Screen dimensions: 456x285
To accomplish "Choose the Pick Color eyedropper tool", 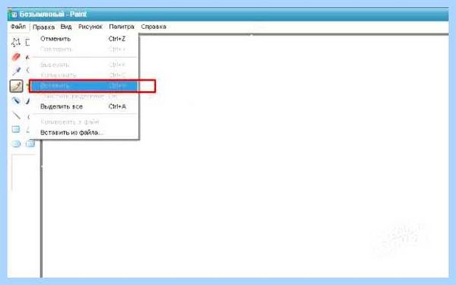I will tap(16, 71).
